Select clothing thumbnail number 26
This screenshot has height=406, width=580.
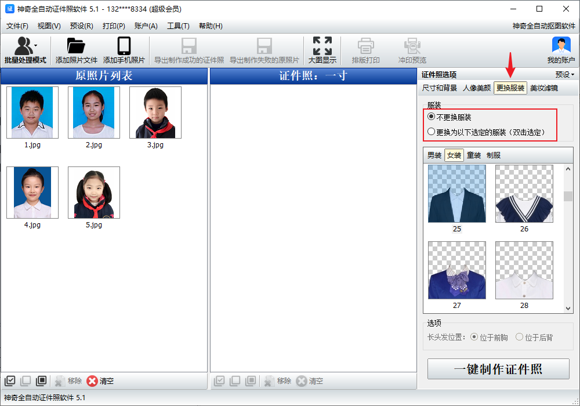524,194
